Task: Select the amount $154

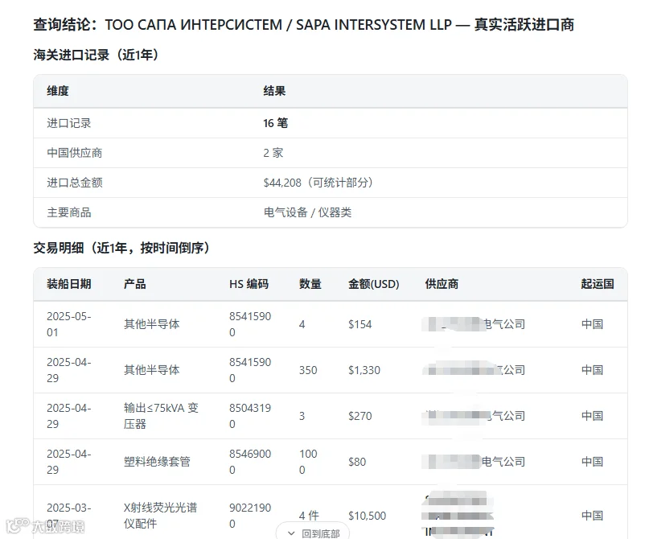Action: point(359,324)
